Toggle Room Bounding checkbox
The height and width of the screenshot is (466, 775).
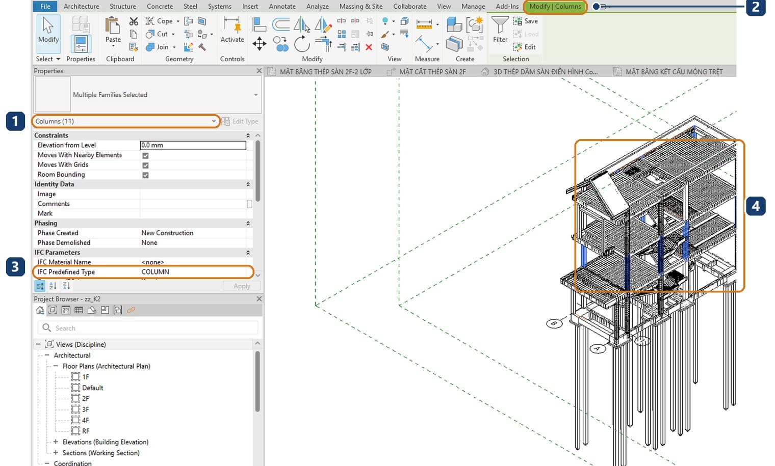(x=145, y=175)
